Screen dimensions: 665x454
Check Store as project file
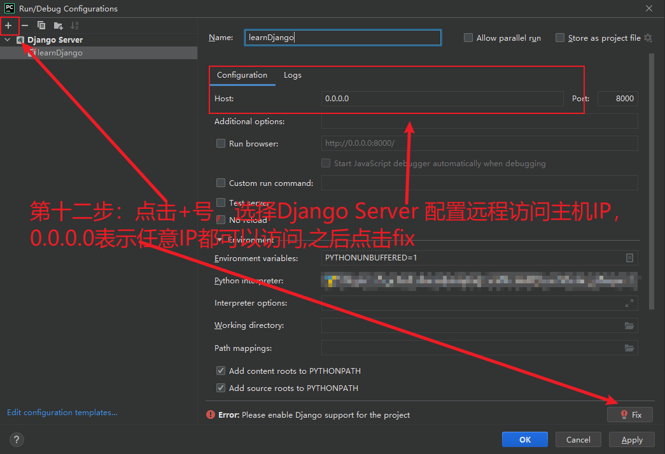[560, 38]
